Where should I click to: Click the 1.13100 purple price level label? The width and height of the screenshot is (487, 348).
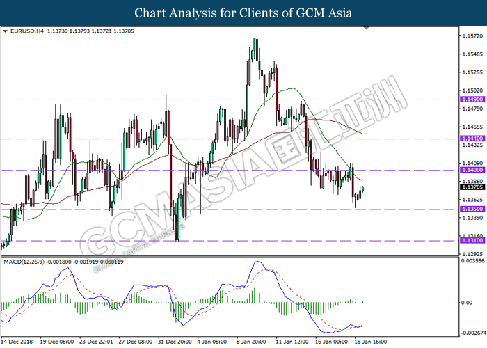(472, 241)
